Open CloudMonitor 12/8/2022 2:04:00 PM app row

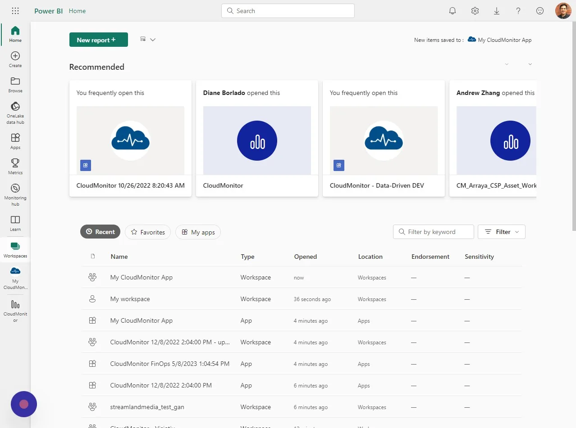coord(302,385)
